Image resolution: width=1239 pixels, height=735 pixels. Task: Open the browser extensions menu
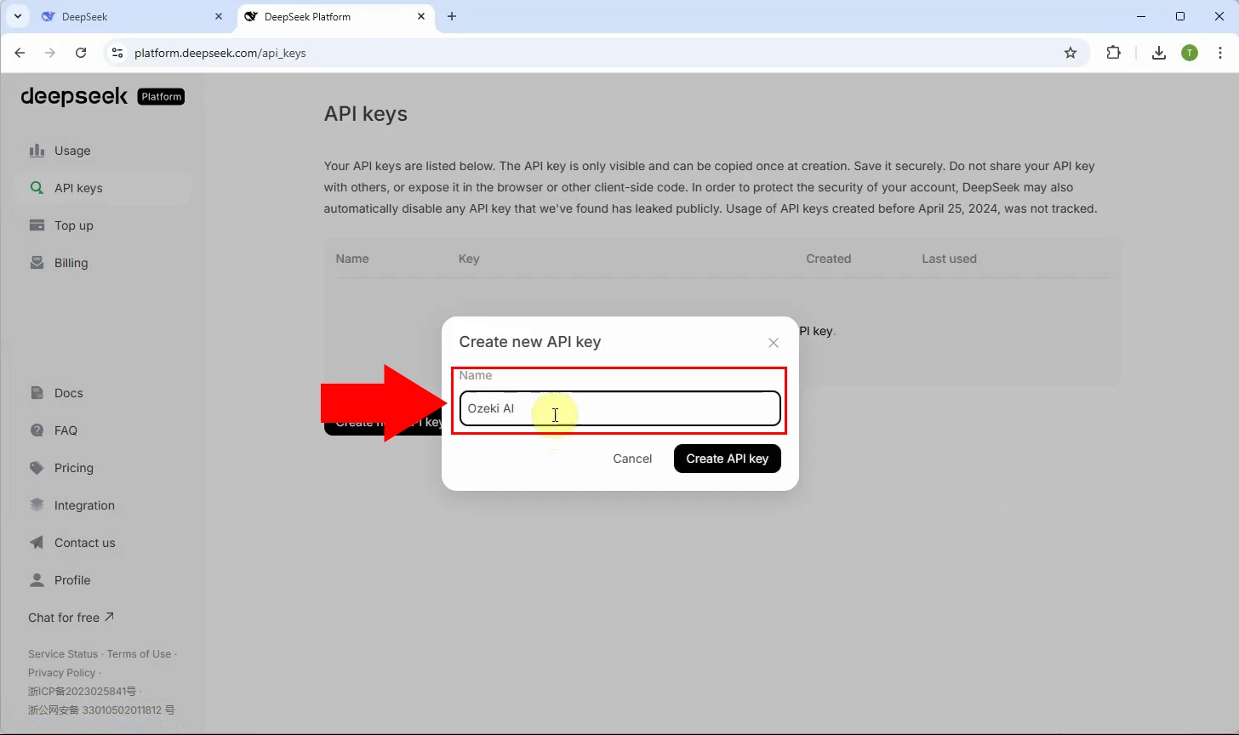(x=1114, y=53)
